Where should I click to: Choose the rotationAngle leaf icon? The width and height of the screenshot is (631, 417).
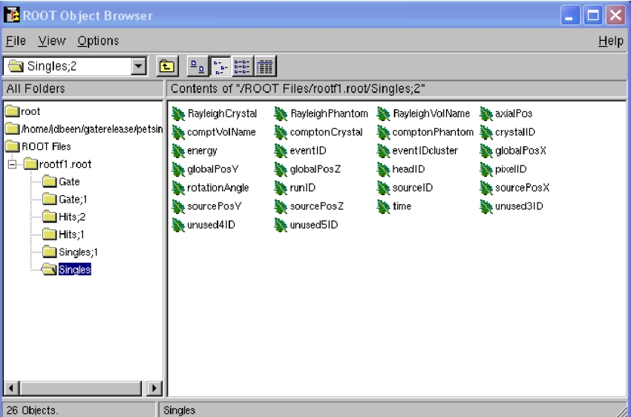178,188
